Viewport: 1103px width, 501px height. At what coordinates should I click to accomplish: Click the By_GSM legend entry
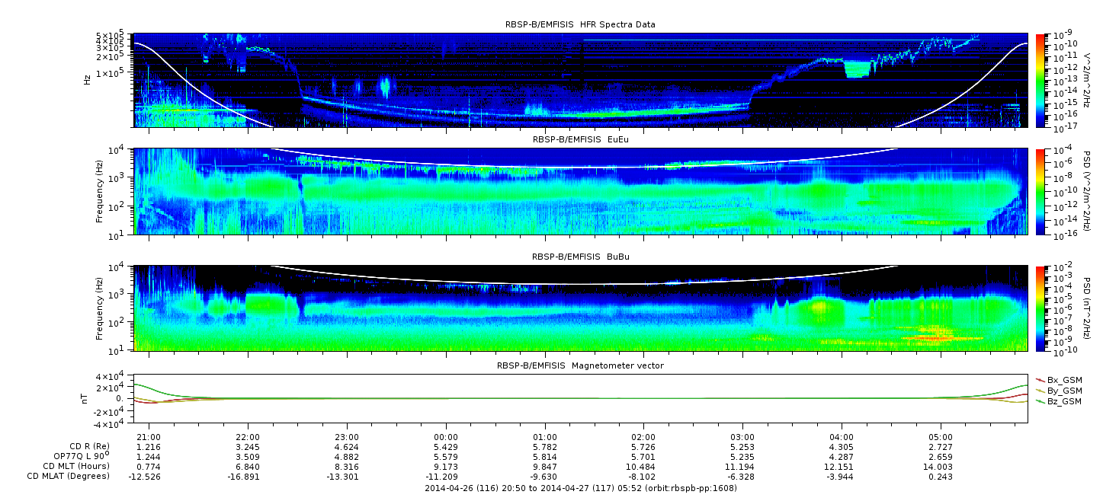tap(1063, 390)
